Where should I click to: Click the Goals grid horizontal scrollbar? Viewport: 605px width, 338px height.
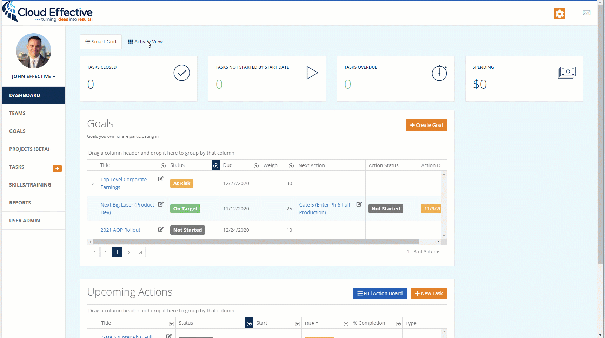pyautogui.click(x=256, y=242)
